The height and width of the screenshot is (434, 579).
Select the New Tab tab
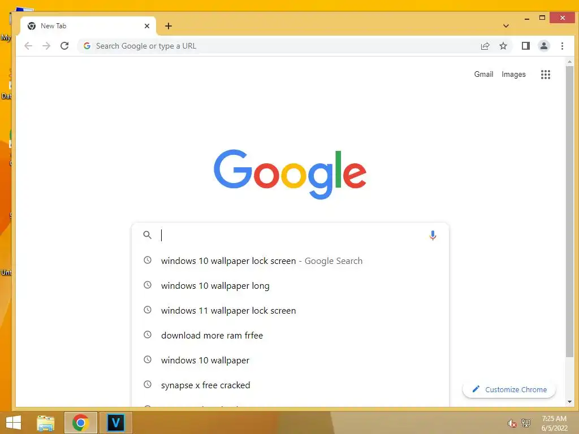click(x=88, y=26)
